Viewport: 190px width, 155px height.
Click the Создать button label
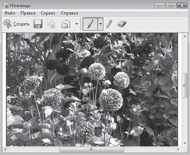tap(22, 24)
